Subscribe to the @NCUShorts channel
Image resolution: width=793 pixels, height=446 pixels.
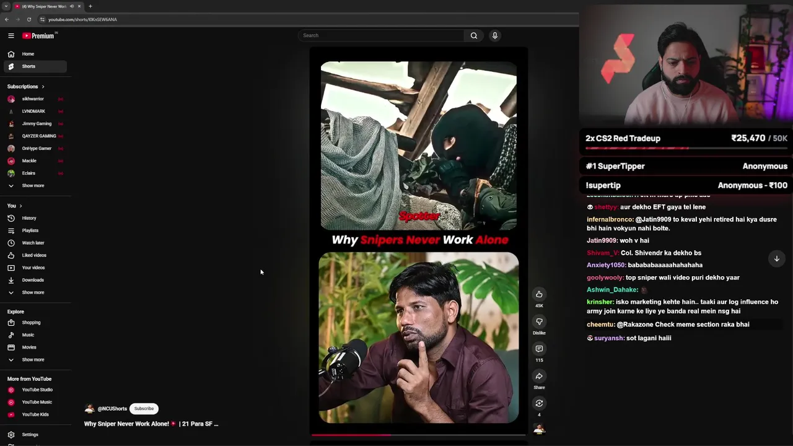(x=144, y=409)
